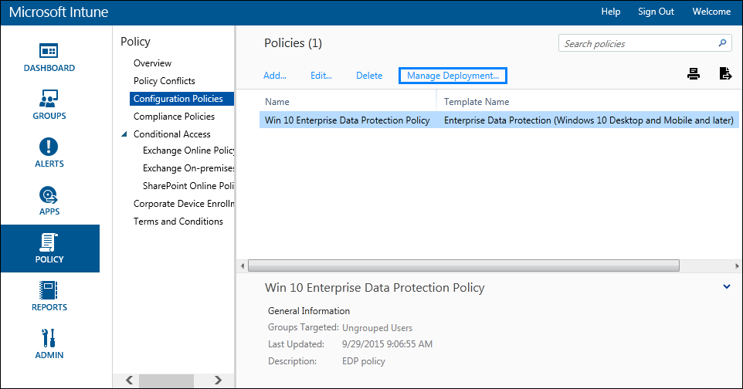Click the export list icon

click(725, 74)
